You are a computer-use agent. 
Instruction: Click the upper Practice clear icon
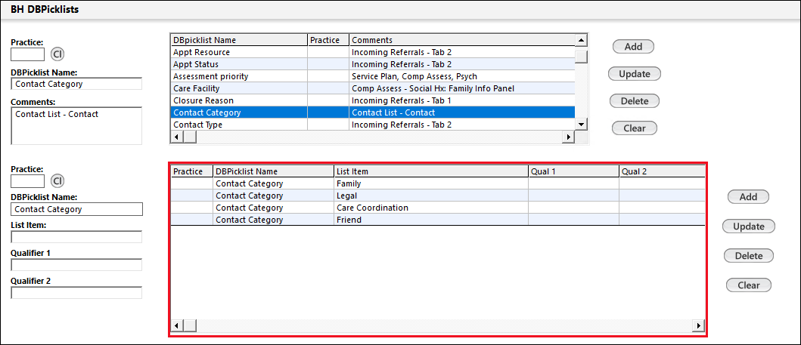57,54
